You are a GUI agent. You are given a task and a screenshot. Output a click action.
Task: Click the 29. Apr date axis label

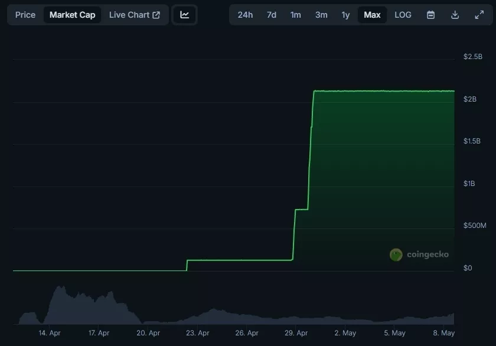tap(296, 333)
